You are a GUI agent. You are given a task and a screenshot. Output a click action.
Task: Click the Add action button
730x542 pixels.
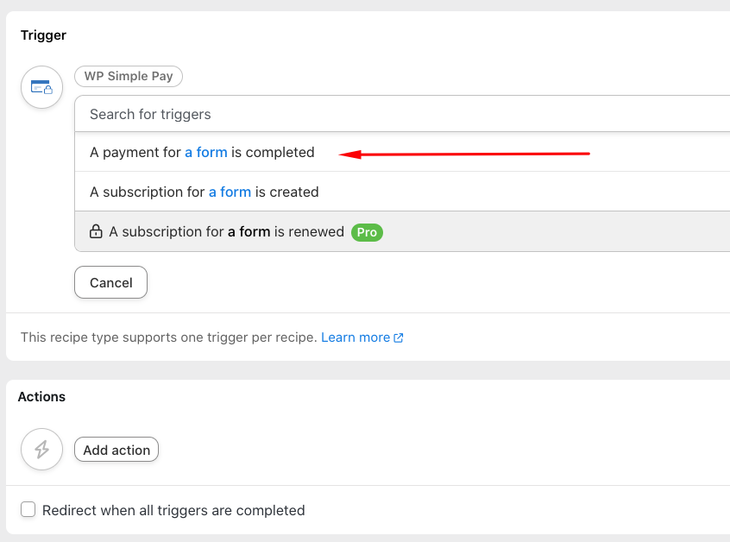(116, 450)
